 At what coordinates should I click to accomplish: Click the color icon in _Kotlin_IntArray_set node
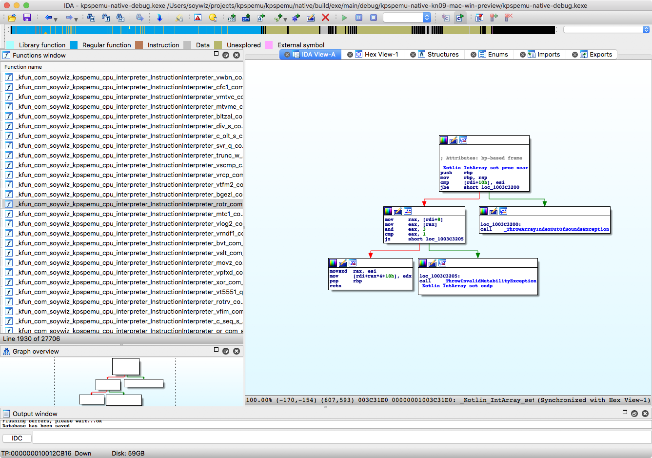(x=444, y=140)
